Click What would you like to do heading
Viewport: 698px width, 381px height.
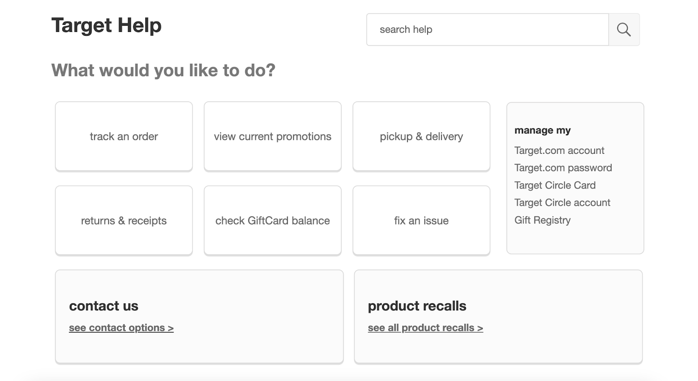(164, 70)
